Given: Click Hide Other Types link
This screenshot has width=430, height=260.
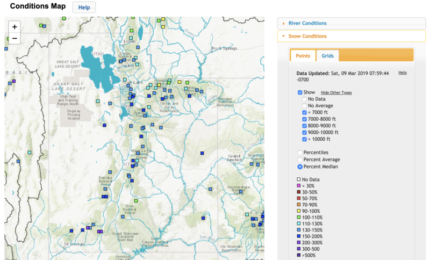Looking at the screenshot, I should tap(336, 93).
